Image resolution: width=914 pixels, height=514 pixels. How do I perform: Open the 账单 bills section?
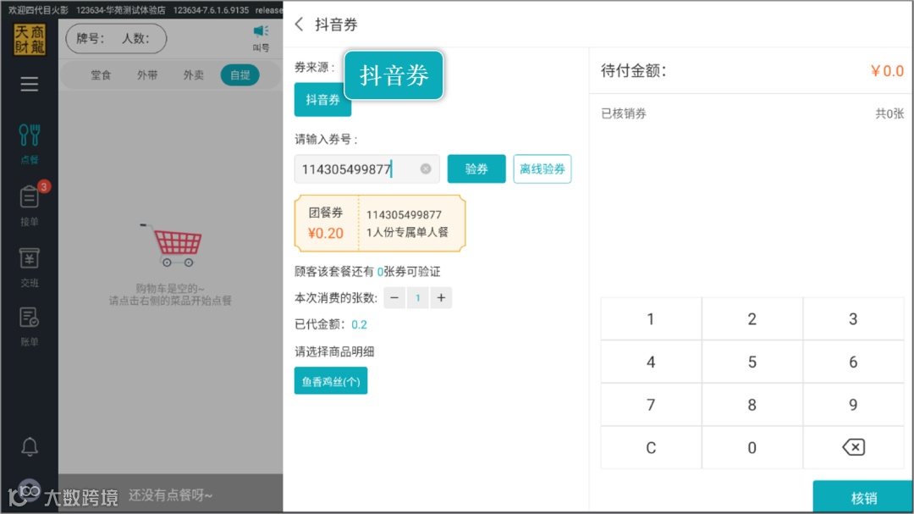pyautogui.click(x=29, y=327)
